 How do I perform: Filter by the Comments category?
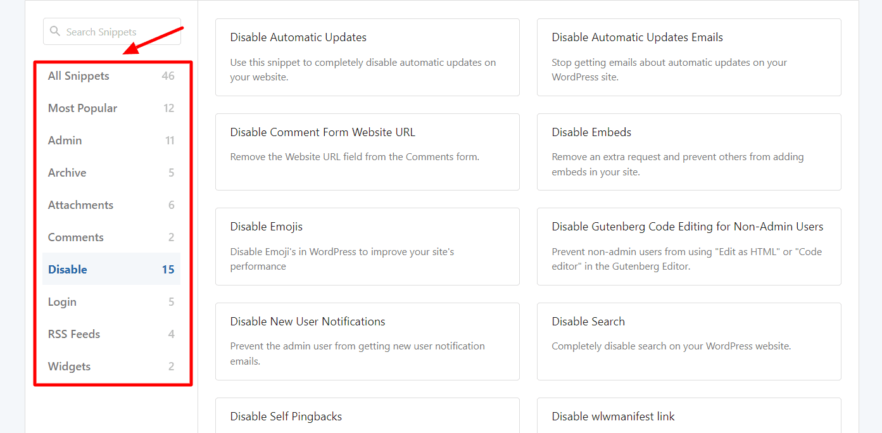pyautogui.click(x=75, y=237)
